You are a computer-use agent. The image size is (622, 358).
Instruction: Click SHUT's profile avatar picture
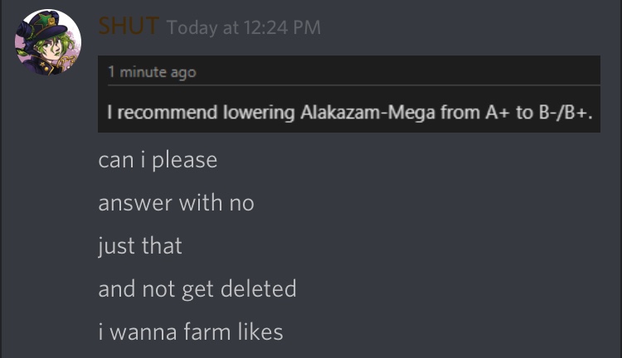(47, 43)
